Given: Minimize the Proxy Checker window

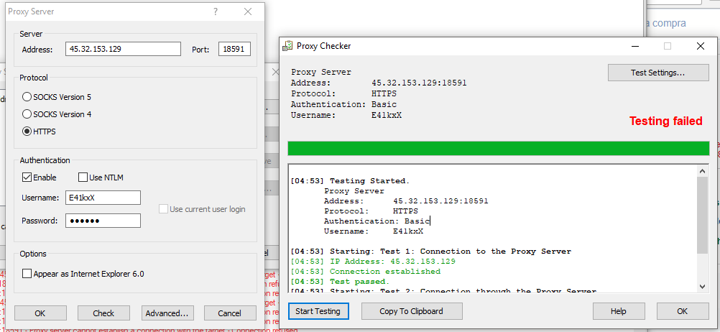Looking at the screenshot, I should click(635, 46).
